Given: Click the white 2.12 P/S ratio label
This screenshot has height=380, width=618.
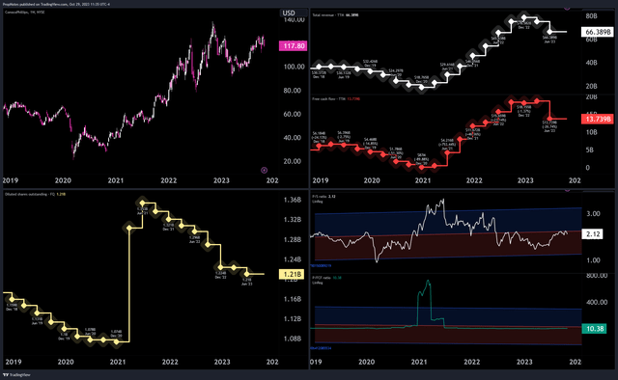Looking at the screenshot, I should 592,234.
